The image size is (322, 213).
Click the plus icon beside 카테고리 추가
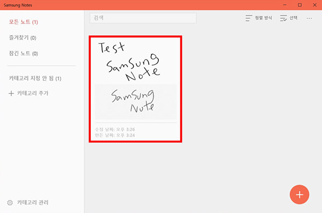click(11, 94)
